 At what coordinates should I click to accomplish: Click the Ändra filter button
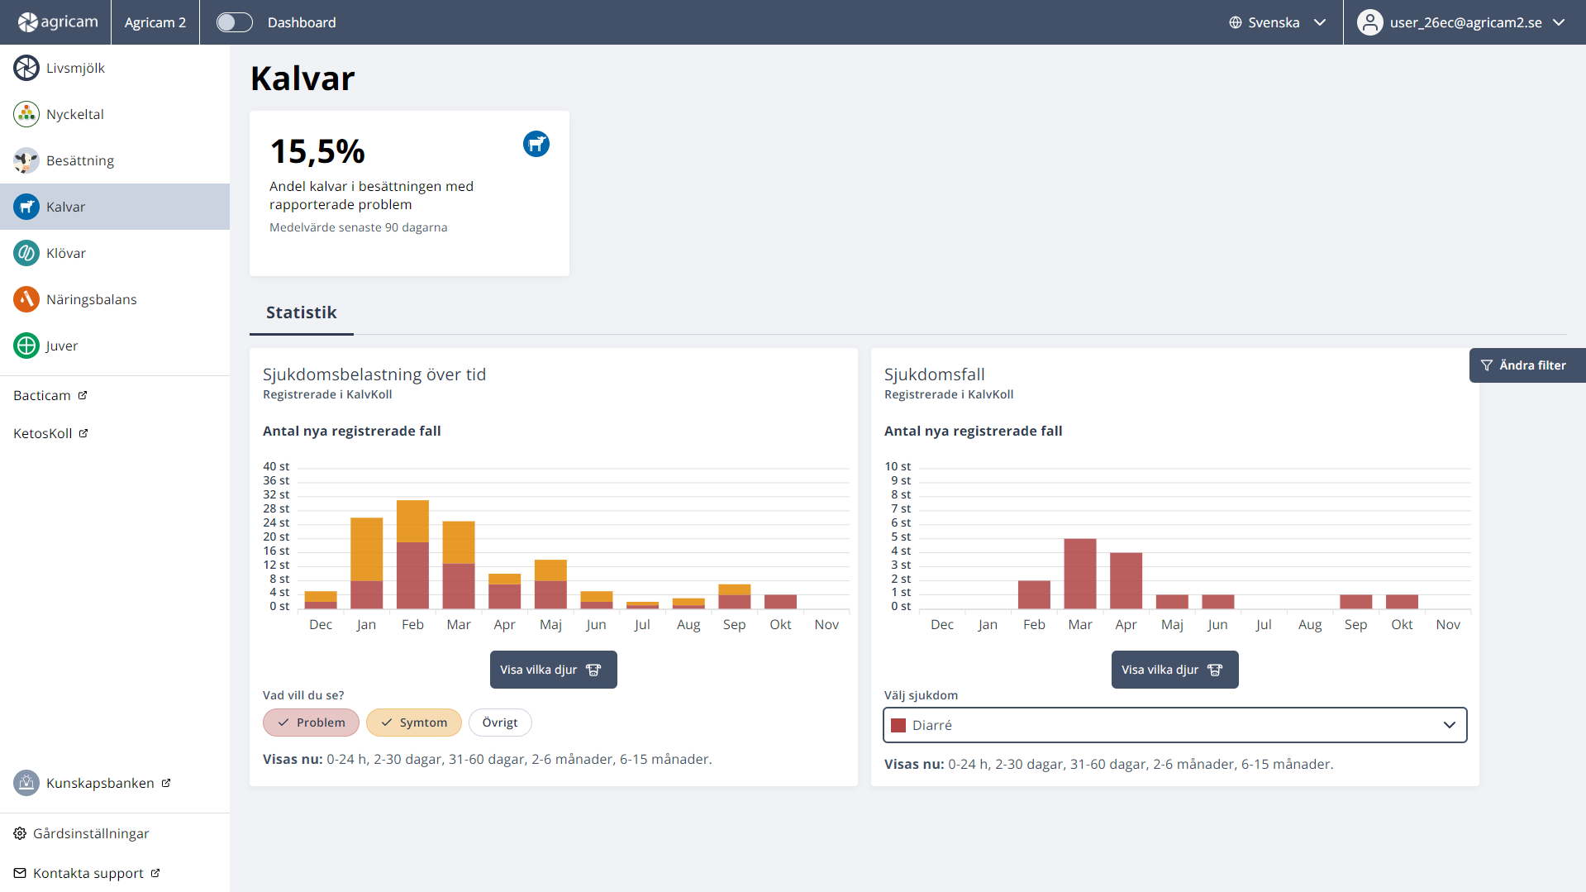[1526, 365]
